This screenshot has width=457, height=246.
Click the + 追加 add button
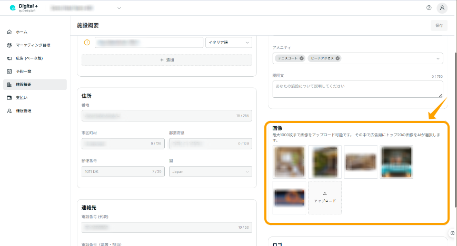pyautogui.click(x=167, y=60)
